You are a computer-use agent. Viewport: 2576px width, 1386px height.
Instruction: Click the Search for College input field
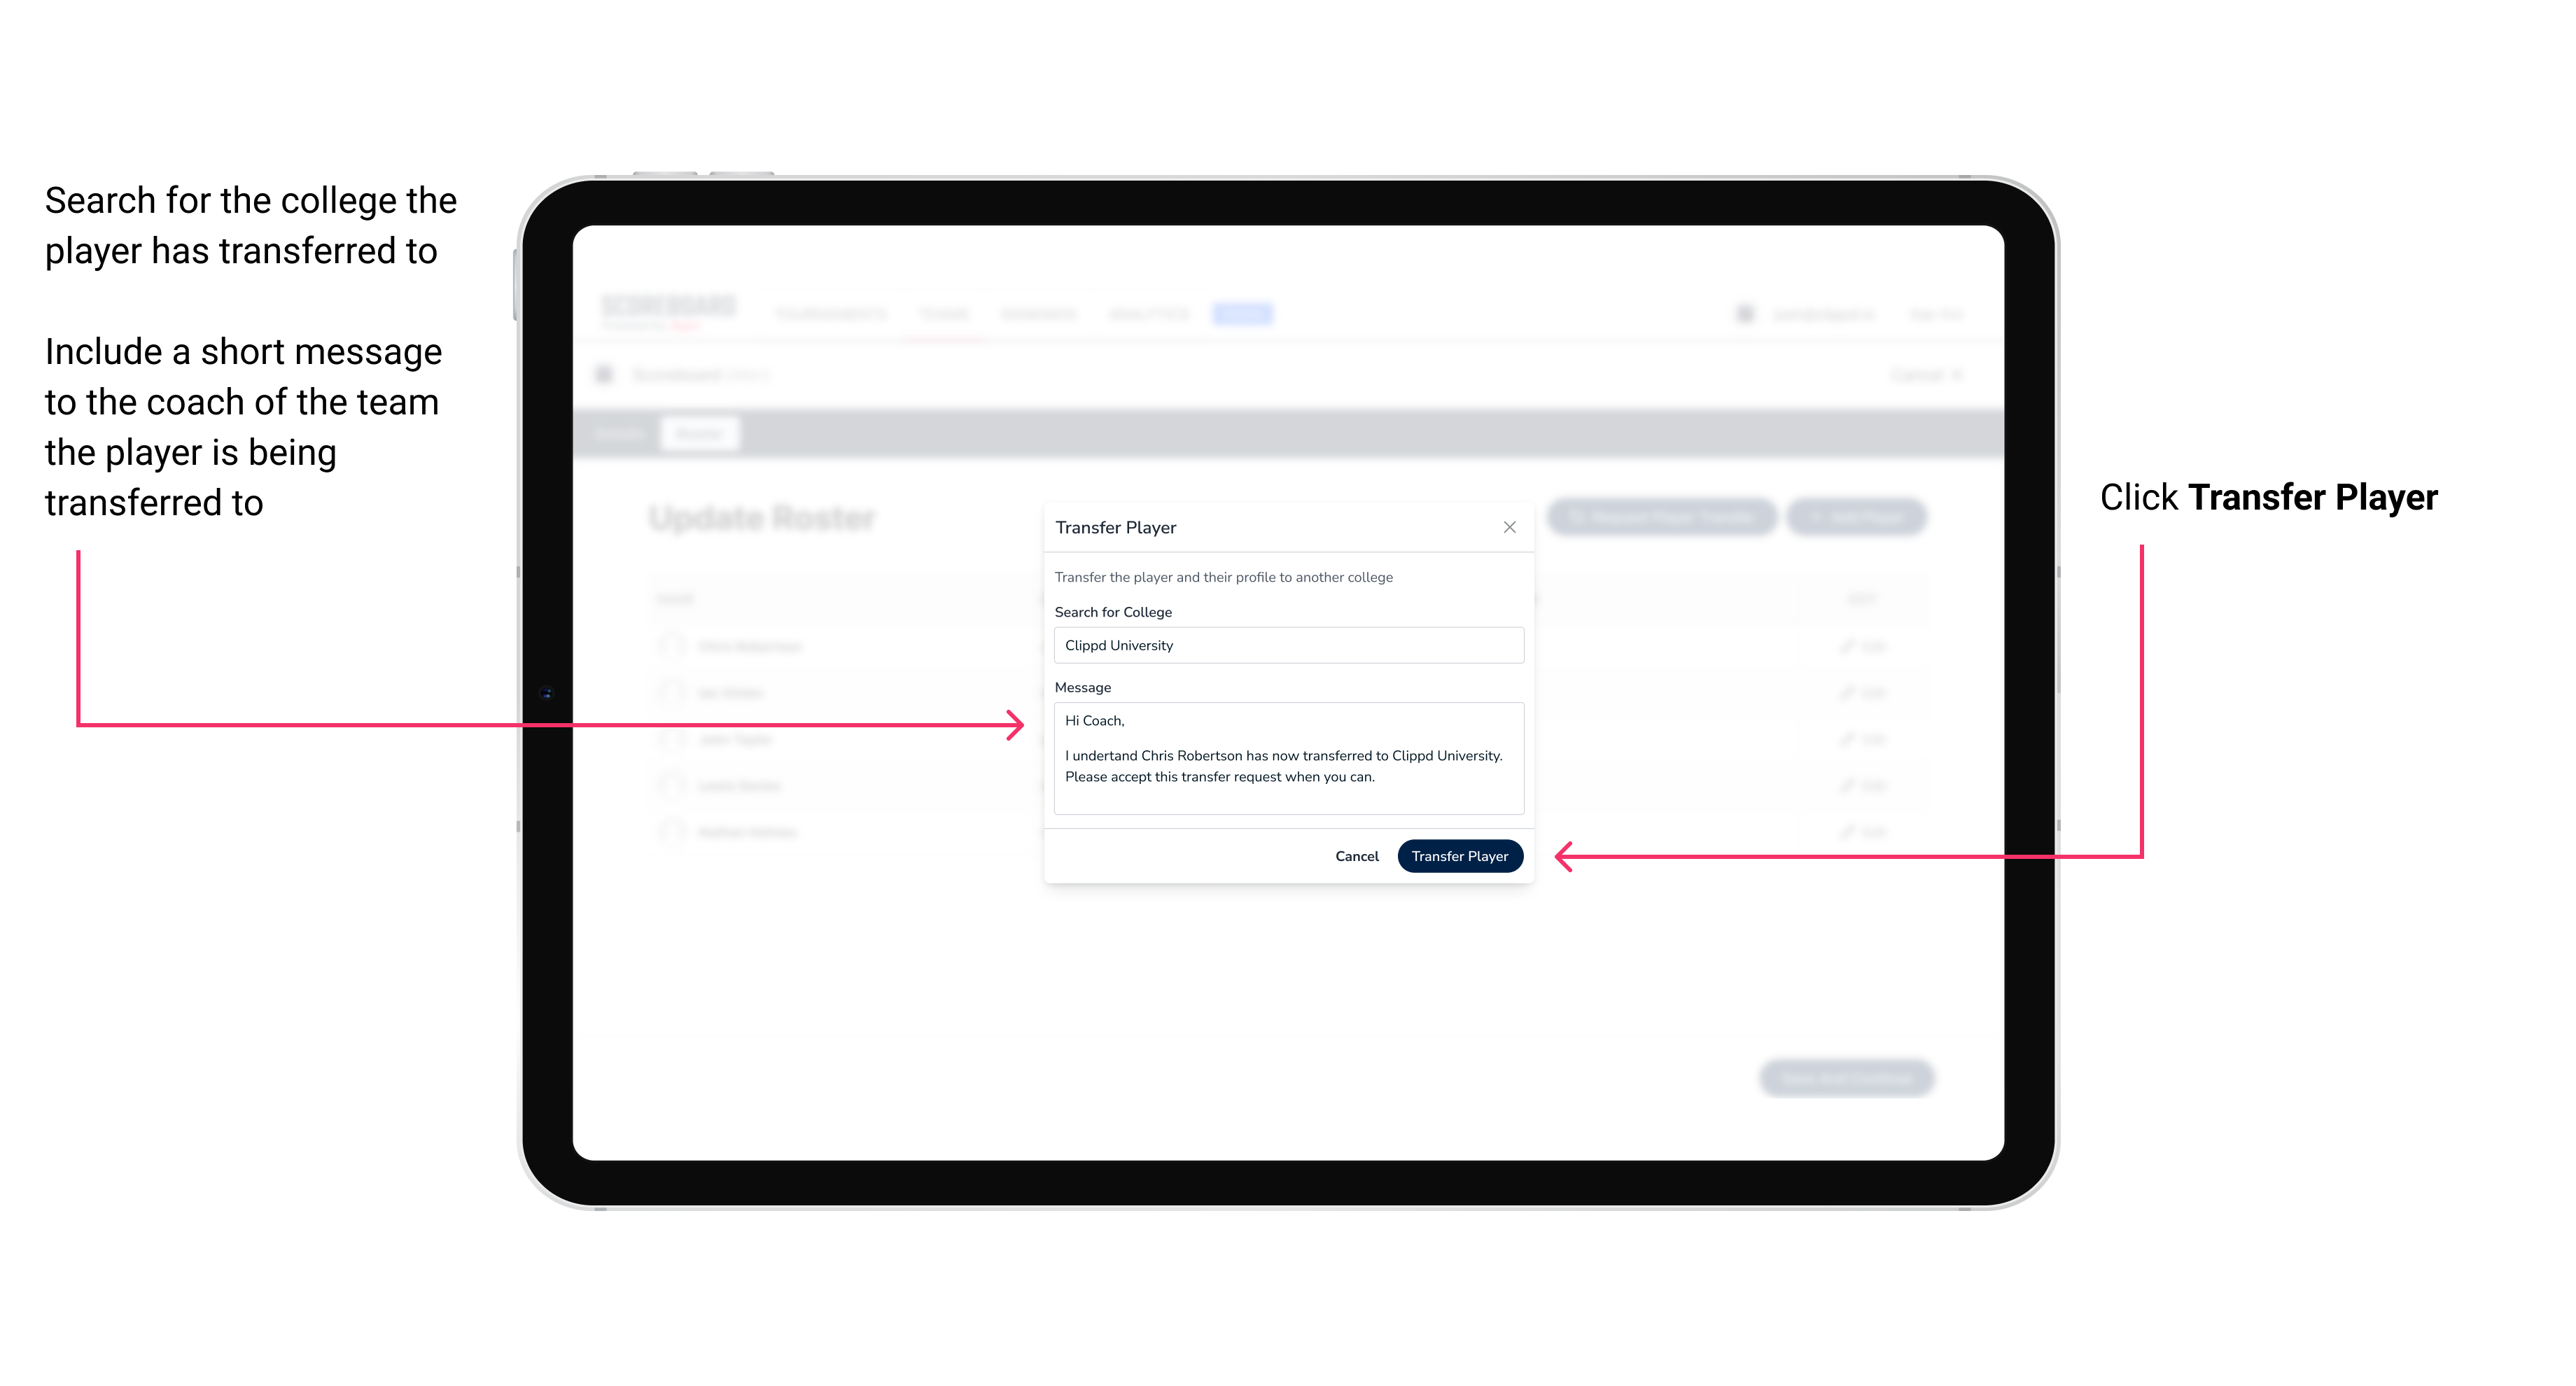tap(1283, 645)
